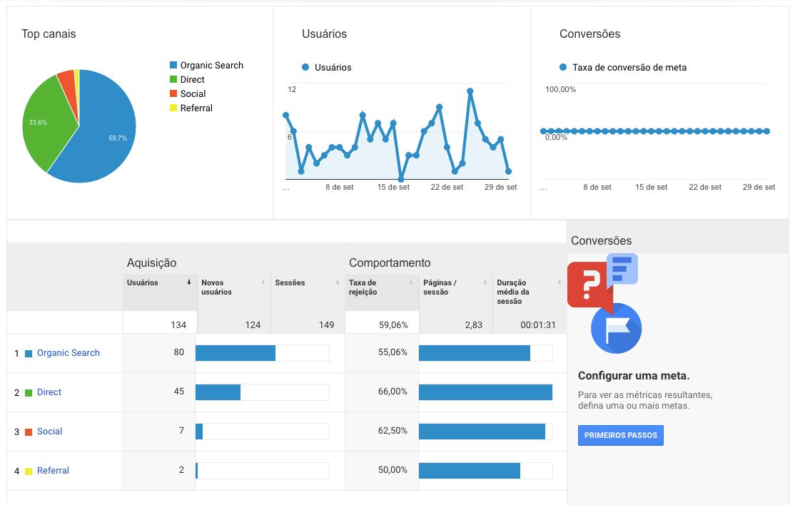Screen dimensions: 800x505
Task: Click pages per session value 2,83
Action: (x=473, y=325)
